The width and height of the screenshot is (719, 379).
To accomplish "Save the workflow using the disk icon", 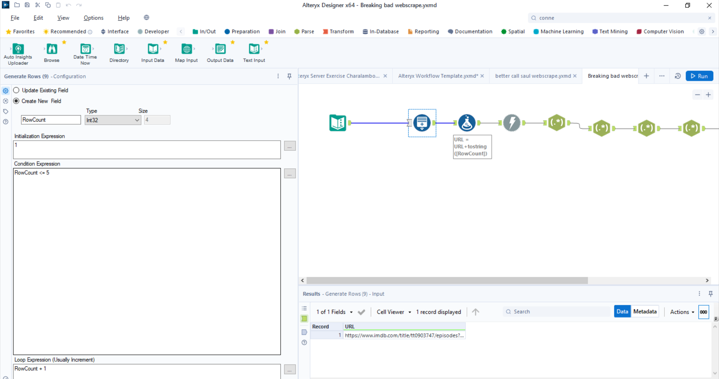I will click(x=27, y=5).
